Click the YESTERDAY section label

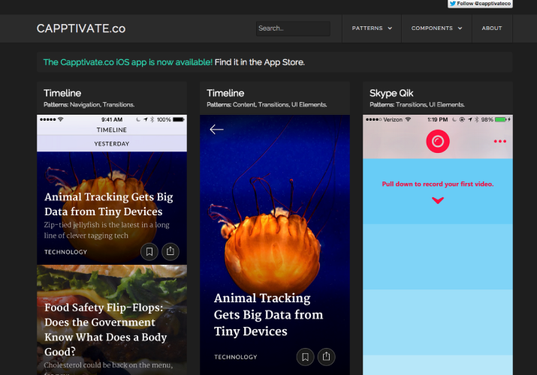click(x=112, y=144)
